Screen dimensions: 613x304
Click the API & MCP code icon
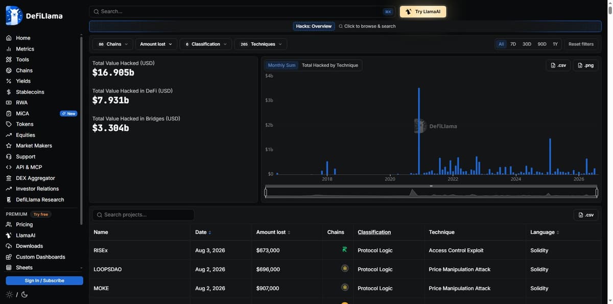tap(9, 167)
